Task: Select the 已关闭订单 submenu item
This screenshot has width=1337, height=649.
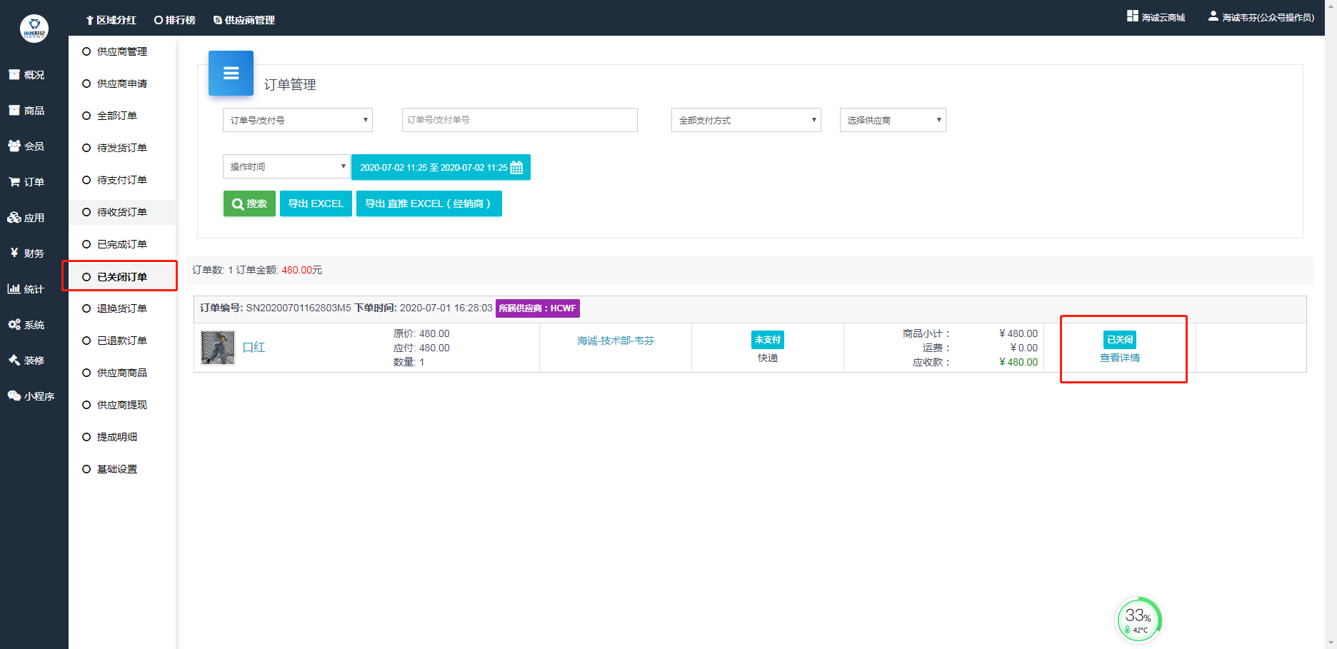Action: [x=121, y=277]
